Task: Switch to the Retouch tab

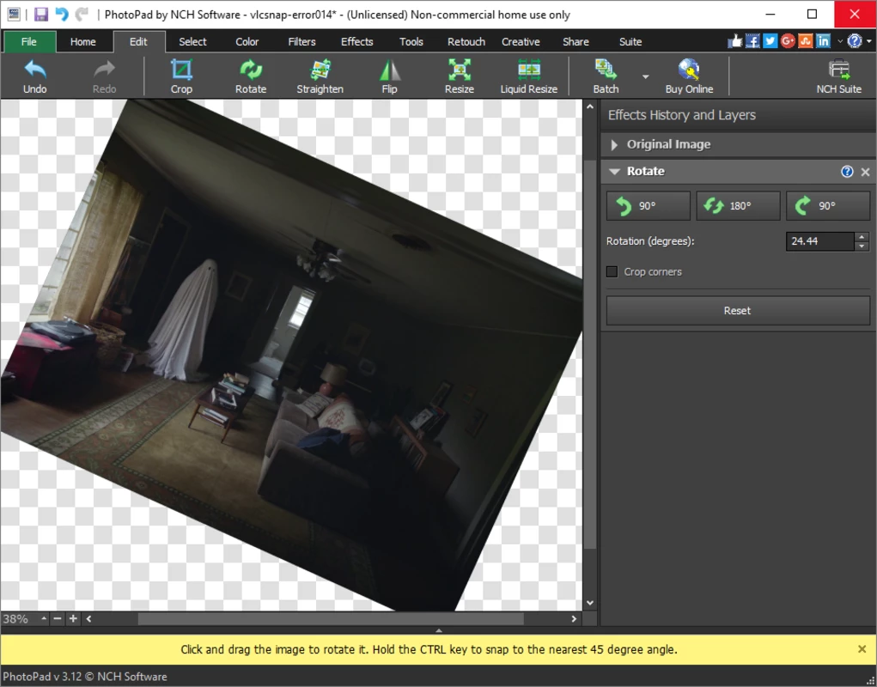Action: 466,42
